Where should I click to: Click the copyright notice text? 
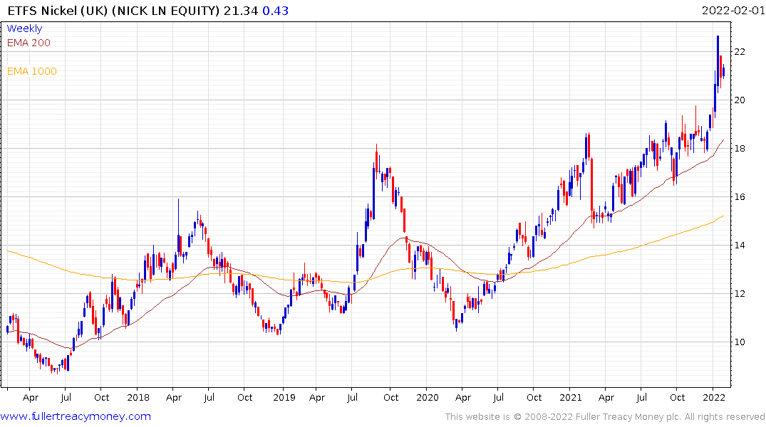(605, 417)
